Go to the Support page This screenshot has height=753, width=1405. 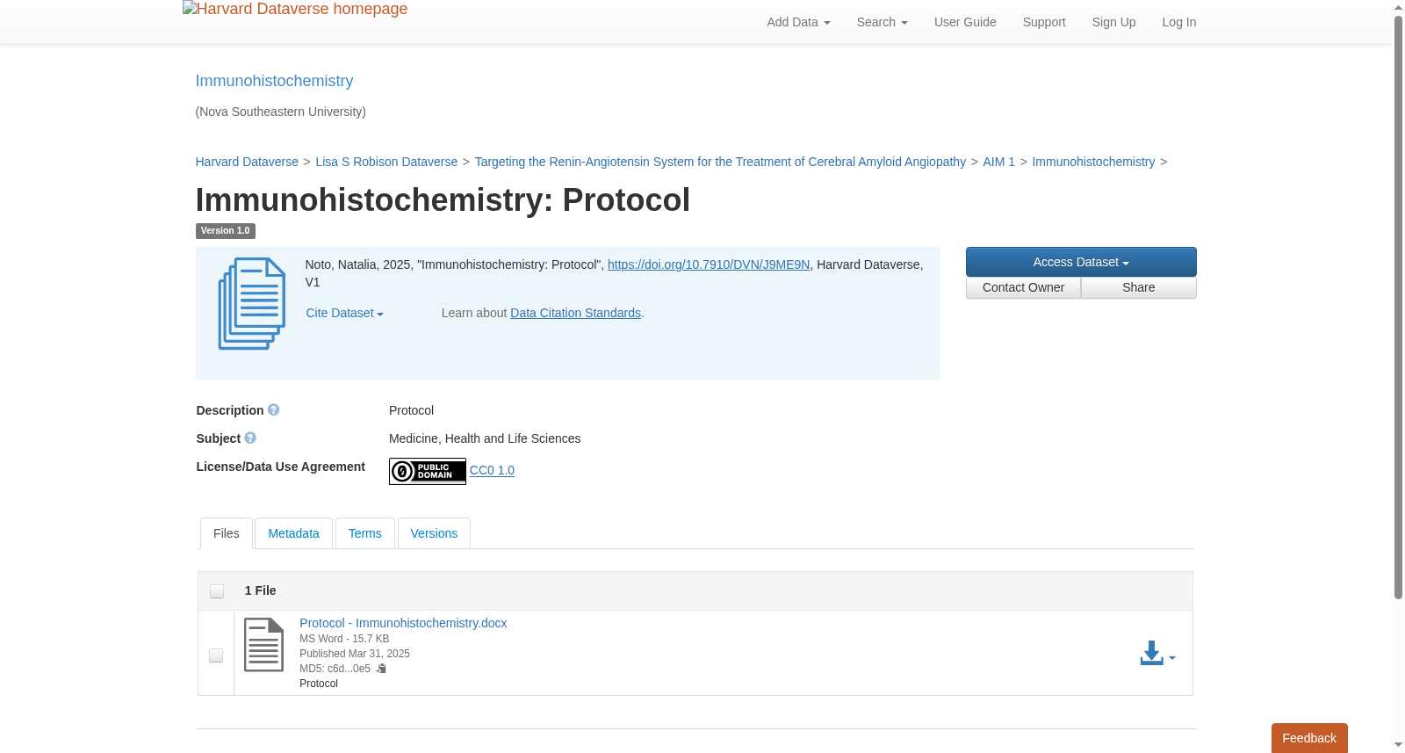pyautogui.click(x=1044, y=22)
